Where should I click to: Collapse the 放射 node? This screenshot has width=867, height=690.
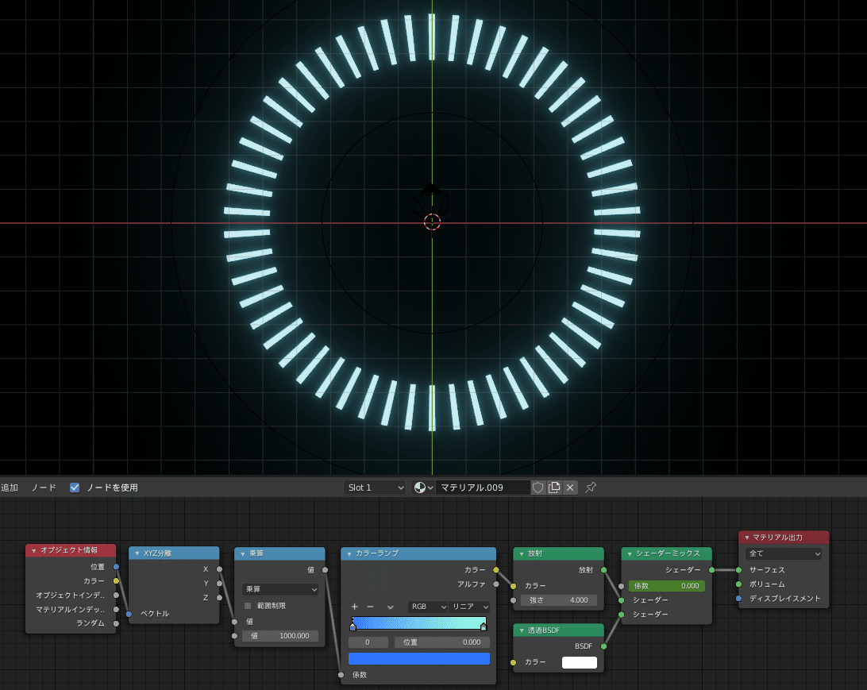coord(522,553)
